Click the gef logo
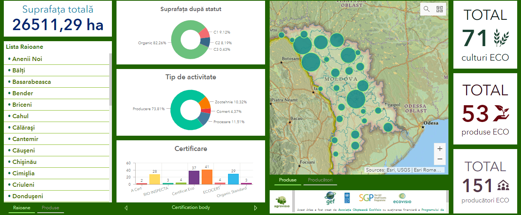Image resolution: width=521 pixels, height=215 pixels. click(330, 198)
